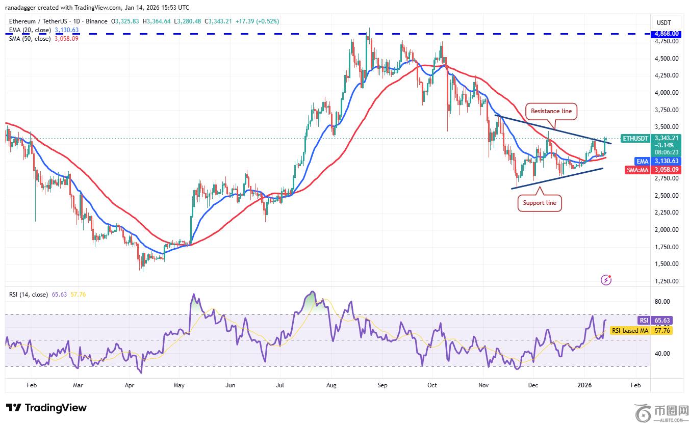Select the RSI (14, close) legend entry
The height and width of the screenshot is (423, 689).
pos(29,295)
